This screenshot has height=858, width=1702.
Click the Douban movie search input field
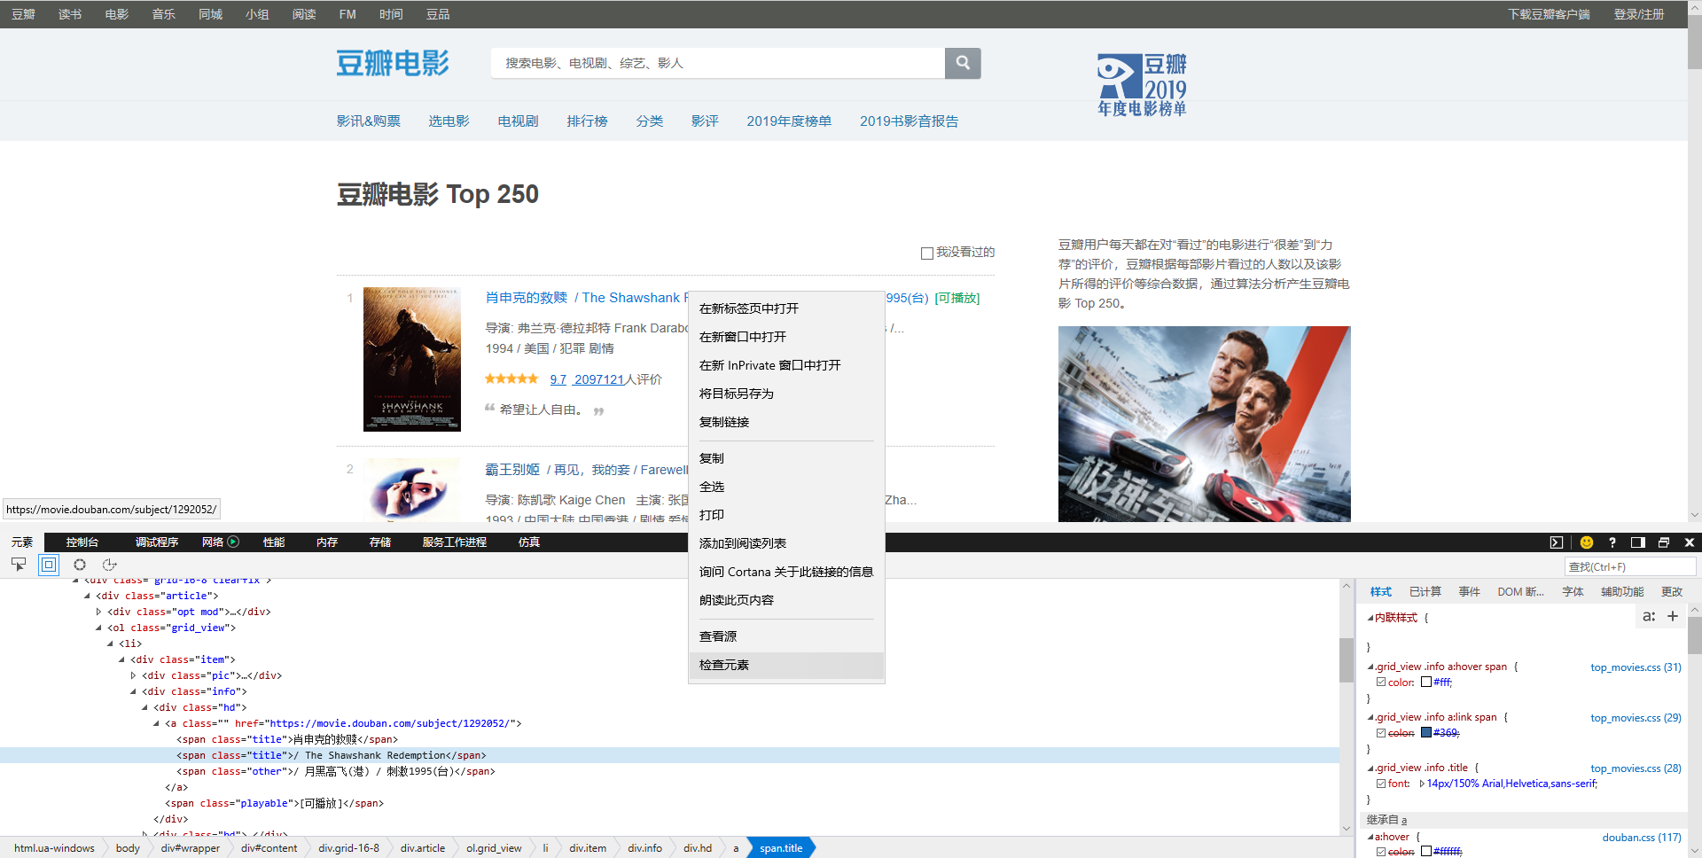[718, 63]
